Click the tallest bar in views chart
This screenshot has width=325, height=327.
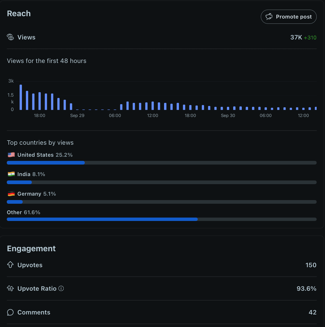(x=21, y=97)
